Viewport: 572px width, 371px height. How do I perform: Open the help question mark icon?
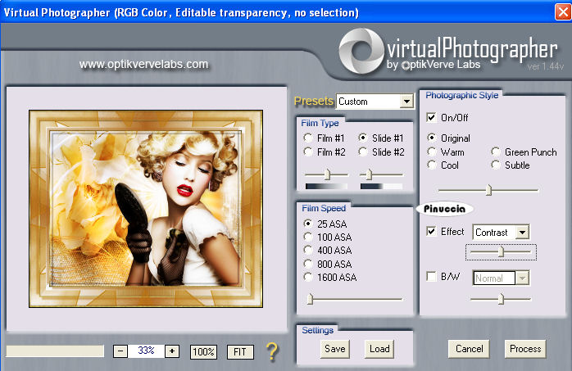point(272,351)
